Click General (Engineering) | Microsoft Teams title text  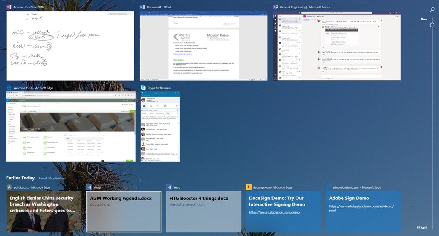tap(305, 7)
